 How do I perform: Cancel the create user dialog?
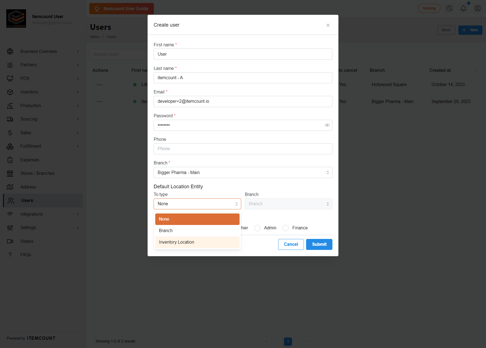pyautogui.click(x=291, y=244)
